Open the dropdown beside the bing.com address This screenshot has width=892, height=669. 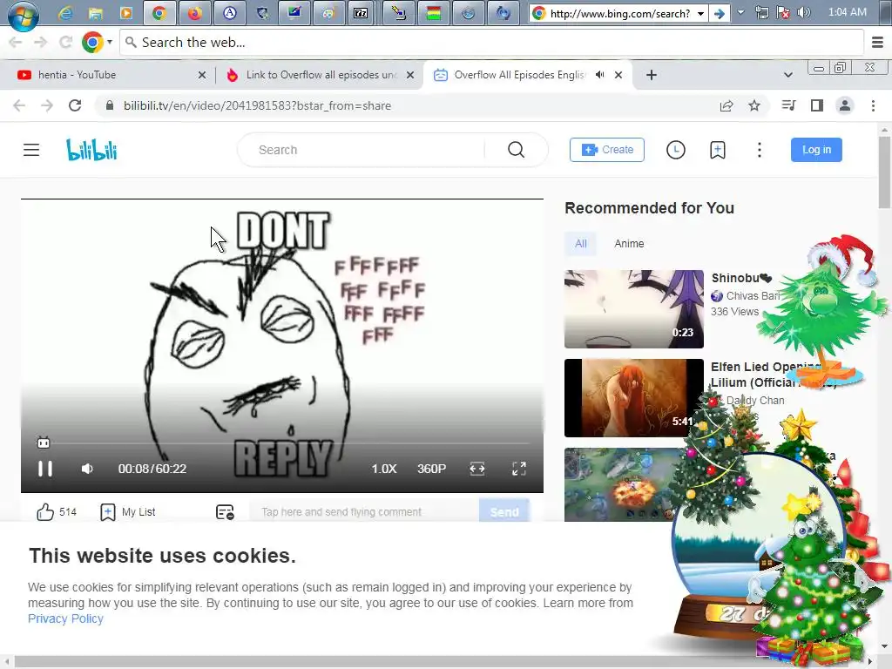pos(701,14)
